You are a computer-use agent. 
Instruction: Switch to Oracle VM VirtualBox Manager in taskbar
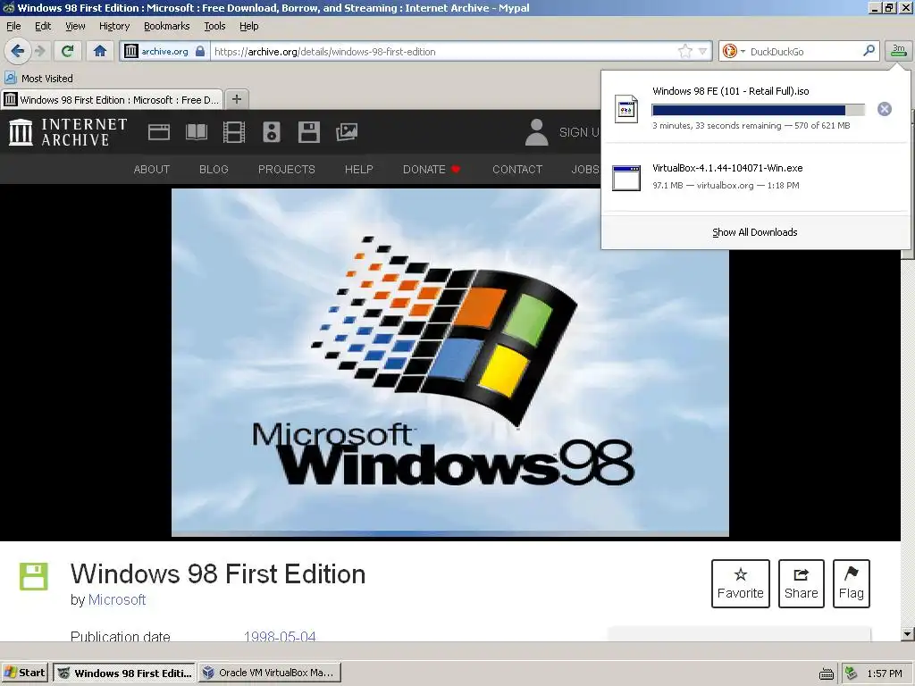tap(269, 673)
